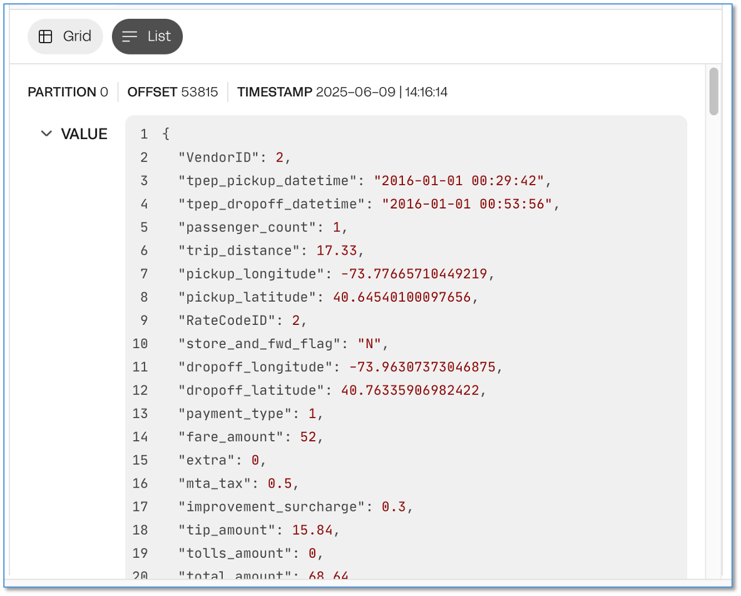Screen dimensions: 741x596
Task: Click the tip_amount value 15.84
Action: [312, 530]
